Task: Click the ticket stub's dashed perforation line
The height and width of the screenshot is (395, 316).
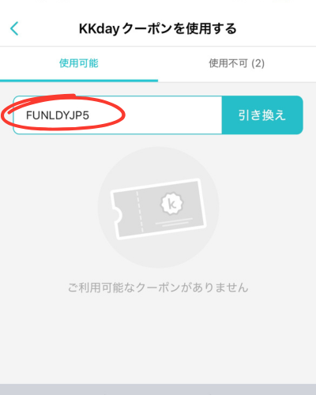Action: tap(140, 212)
